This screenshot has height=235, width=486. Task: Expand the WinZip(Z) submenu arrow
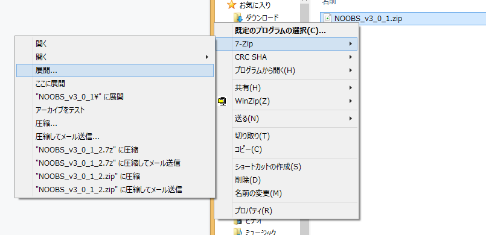(x=351, y=101)
